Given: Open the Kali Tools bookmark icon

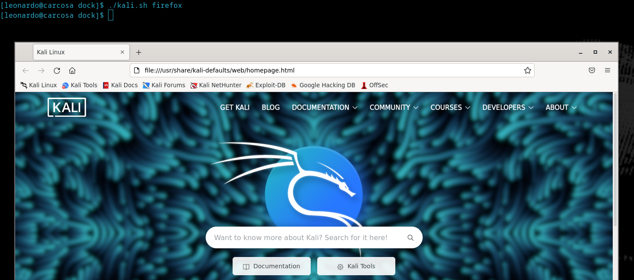Looking at the screenshot, I should pos(65,85).
